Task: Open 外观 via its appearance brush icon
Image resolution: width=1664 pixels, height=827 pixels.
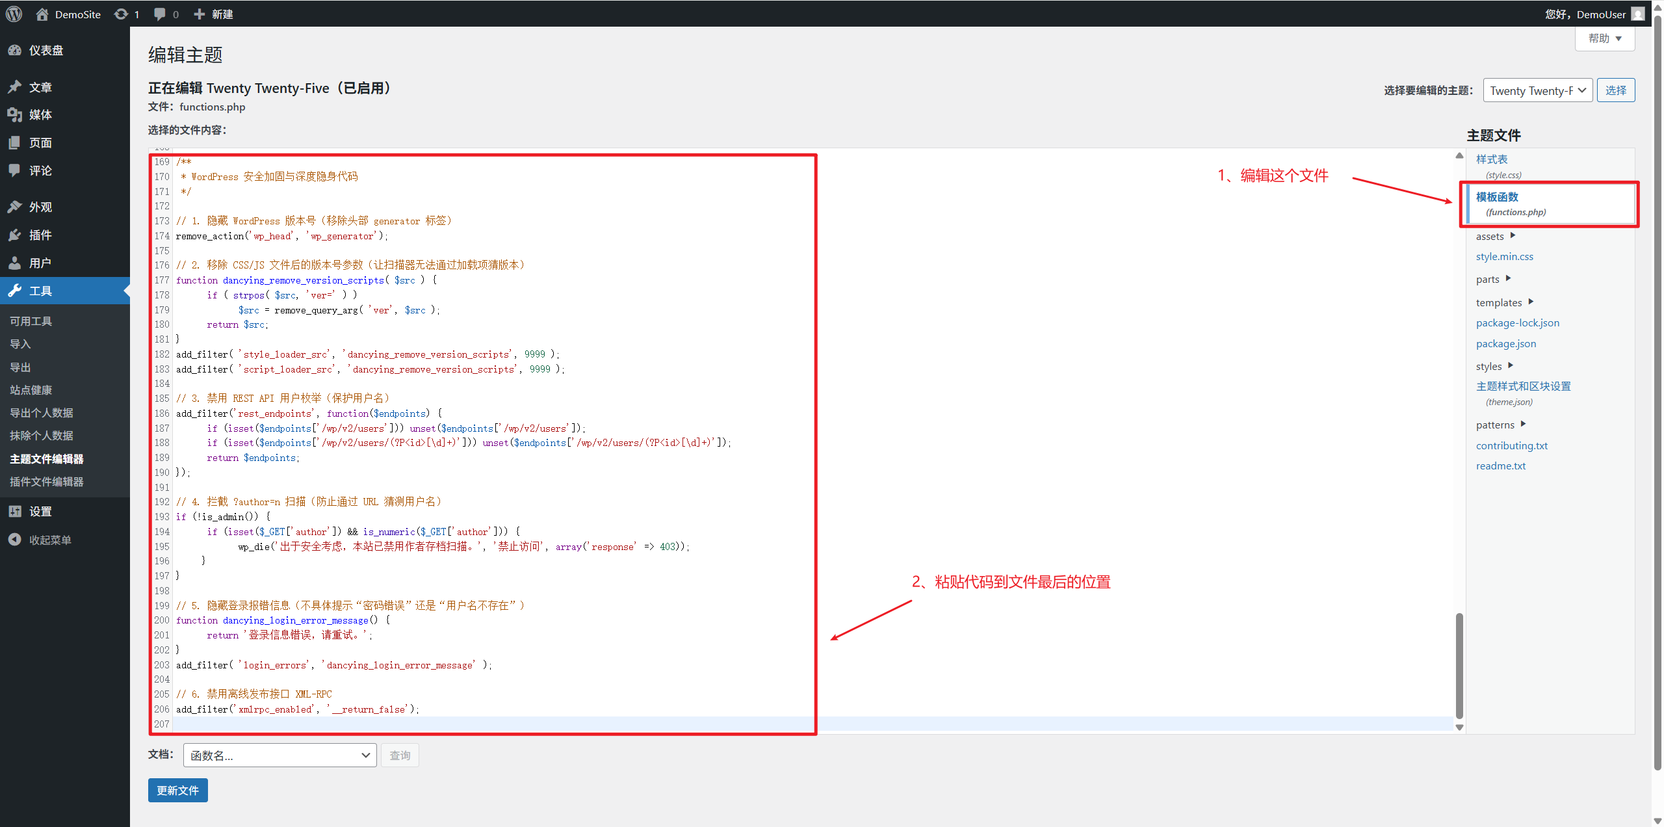Action: (x=15, y=207)
